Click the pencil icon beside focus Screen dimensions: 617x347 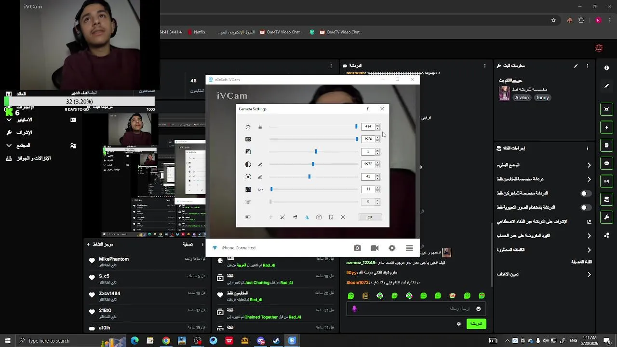pyautogui.click(x=260, y=177)
